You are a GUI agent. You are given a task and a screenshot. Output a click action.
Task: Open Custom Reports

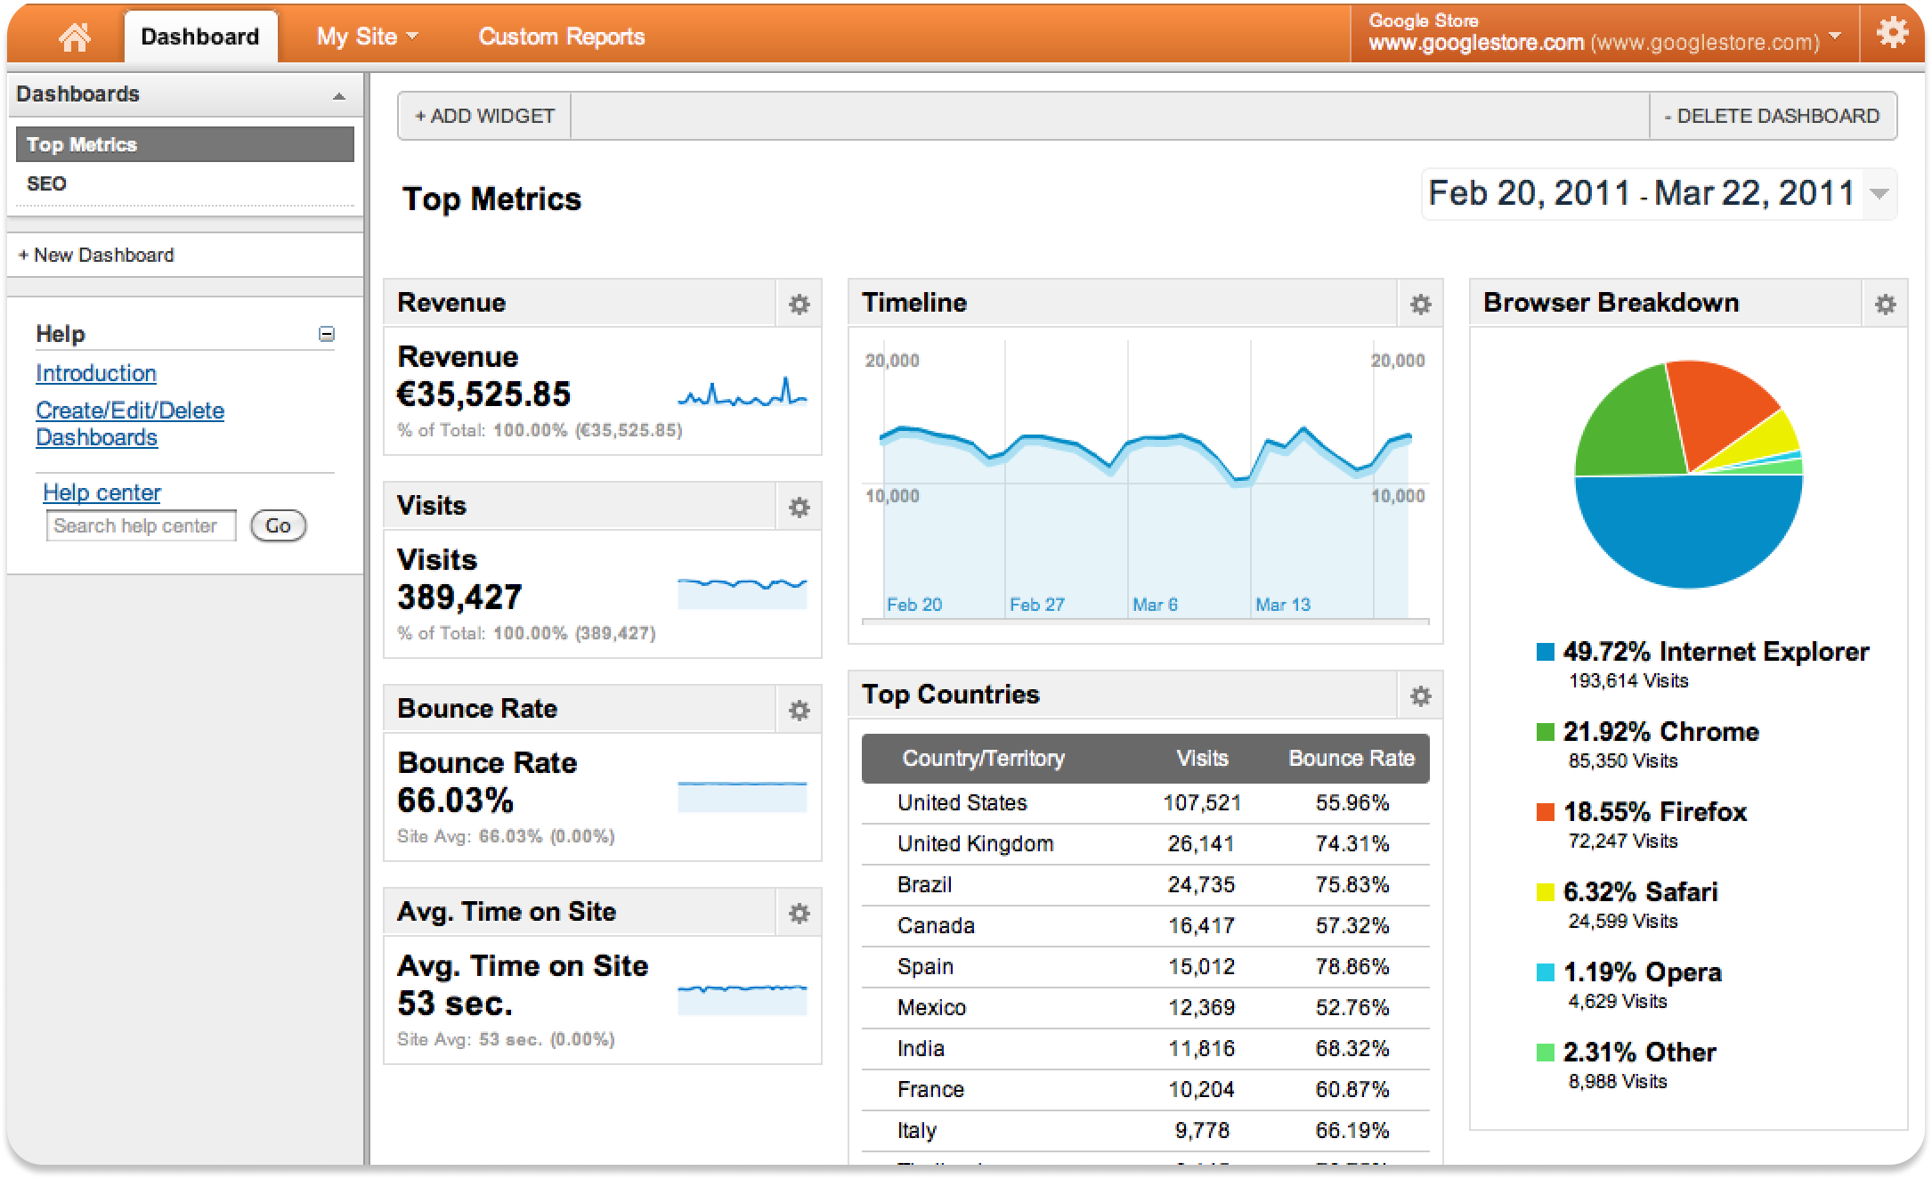561,37
